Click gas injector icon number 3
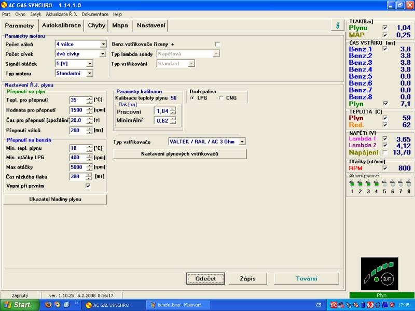This screenshot has width=415, height=311. tap(368, 183)
